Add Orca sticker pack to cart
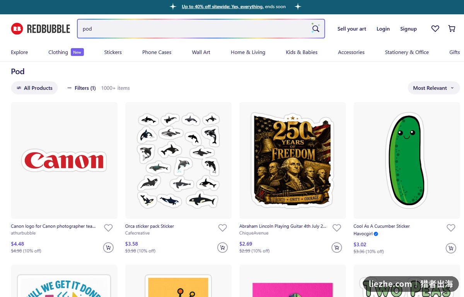 coord(223,248)
